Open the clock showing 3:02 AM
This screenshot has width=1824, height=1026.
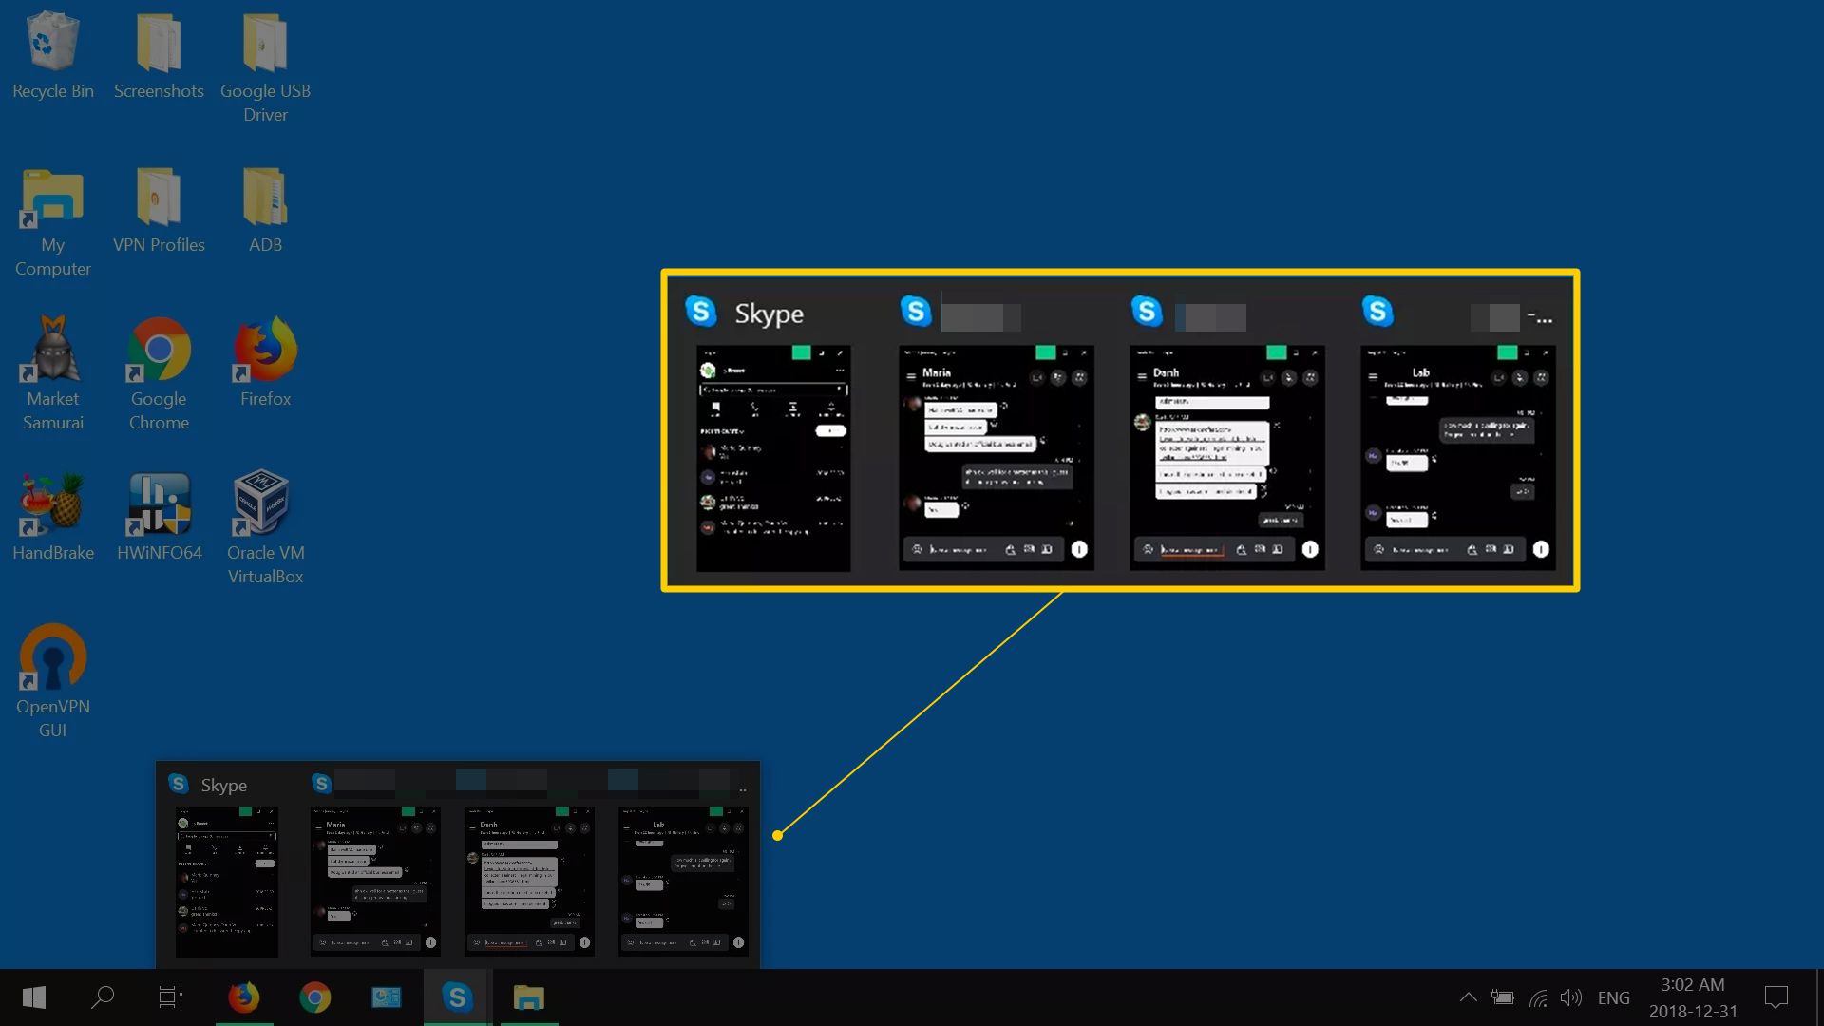pyautogui.click(x=1693, y=997)
